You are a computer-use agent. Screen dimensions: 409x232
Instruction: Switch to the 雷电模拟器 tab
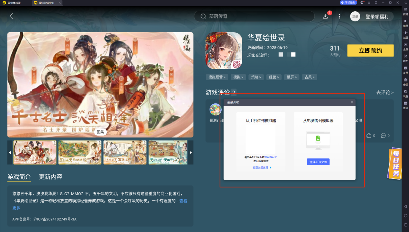coord(14,3)
